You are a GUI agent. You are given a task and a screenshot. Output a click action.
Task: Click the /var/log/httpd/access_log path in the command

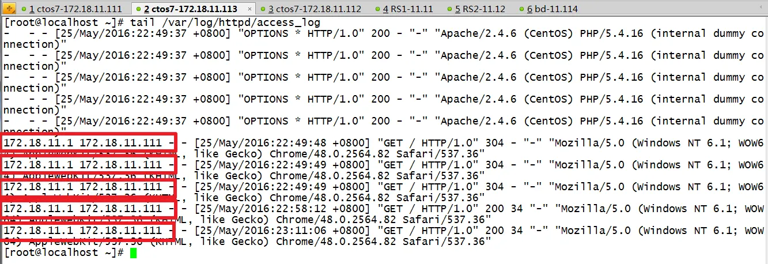click(x=242, y=22)
